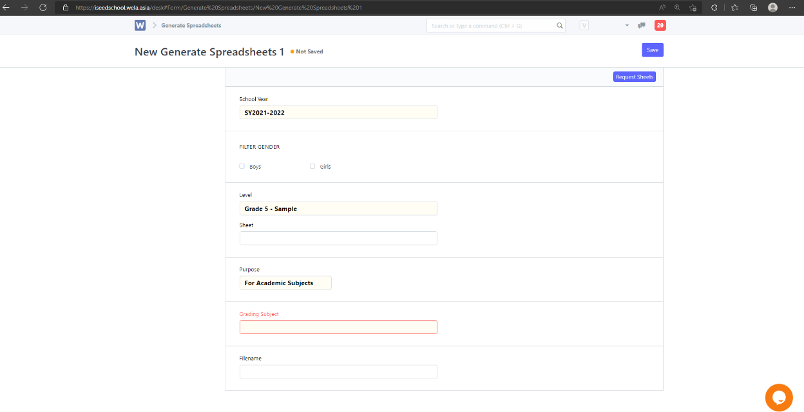Open the red notifications badge showing 29

point(660,26)
